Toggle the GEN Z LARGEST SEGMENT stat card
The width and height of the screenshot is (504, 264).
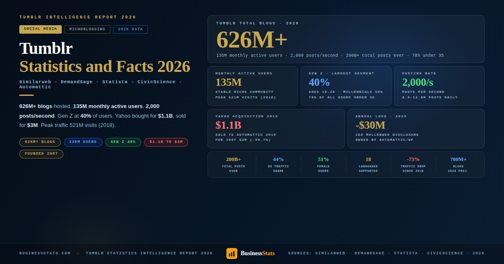pyautogui.click(x=346, y=86)
